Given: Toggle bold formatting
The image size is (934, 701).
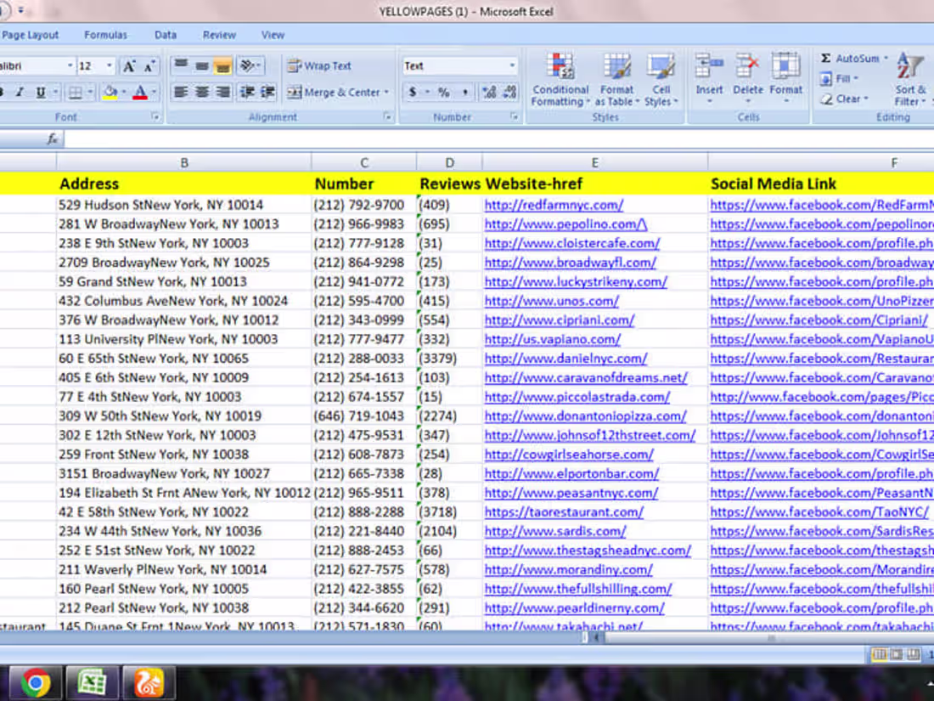Looking at the screenshot, I should click(x=3, y=90).
